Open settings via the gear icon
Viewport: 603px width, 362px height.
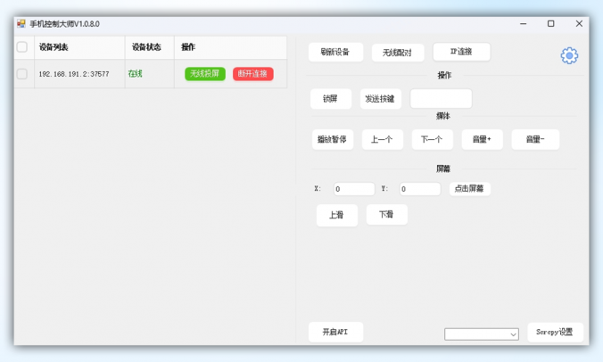pyautogui.click(x=569, y=55)
